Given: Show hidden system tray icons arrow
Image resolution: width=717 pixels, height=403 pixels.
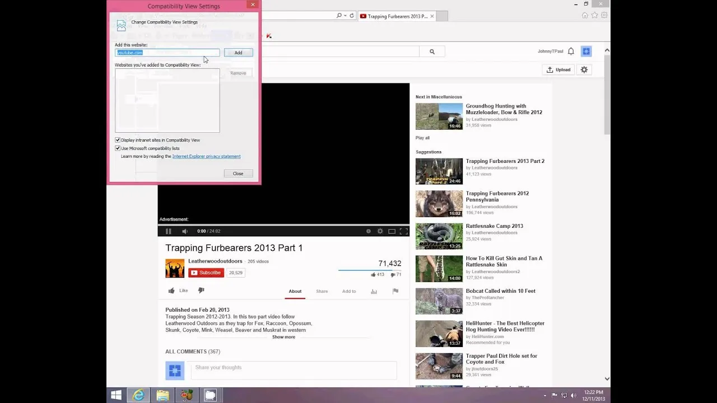Looking at the screenshot, I should click(546, 395).
